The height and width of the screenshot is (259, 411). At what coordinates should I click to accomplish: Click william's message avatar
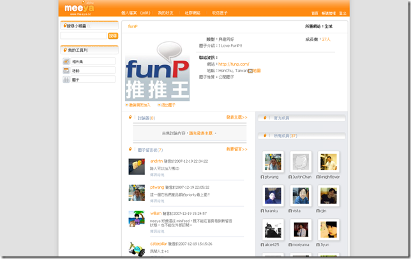[137, 219]
